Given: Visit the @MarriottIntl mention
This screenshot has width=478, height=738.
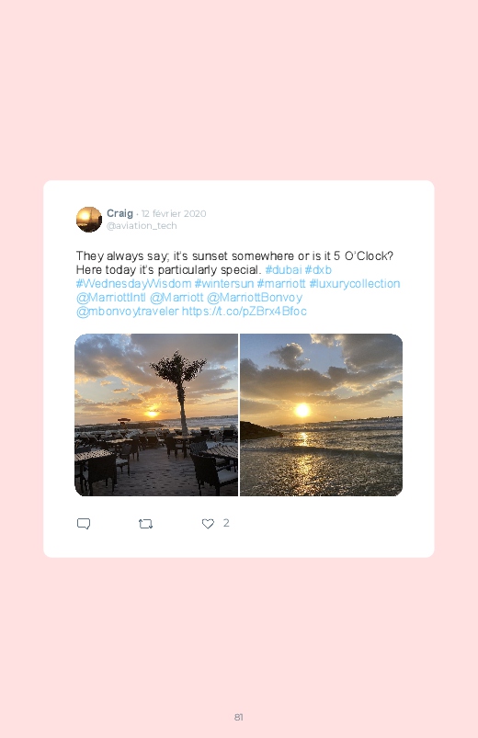Looking at the screenshot, I should click(110, 298).
